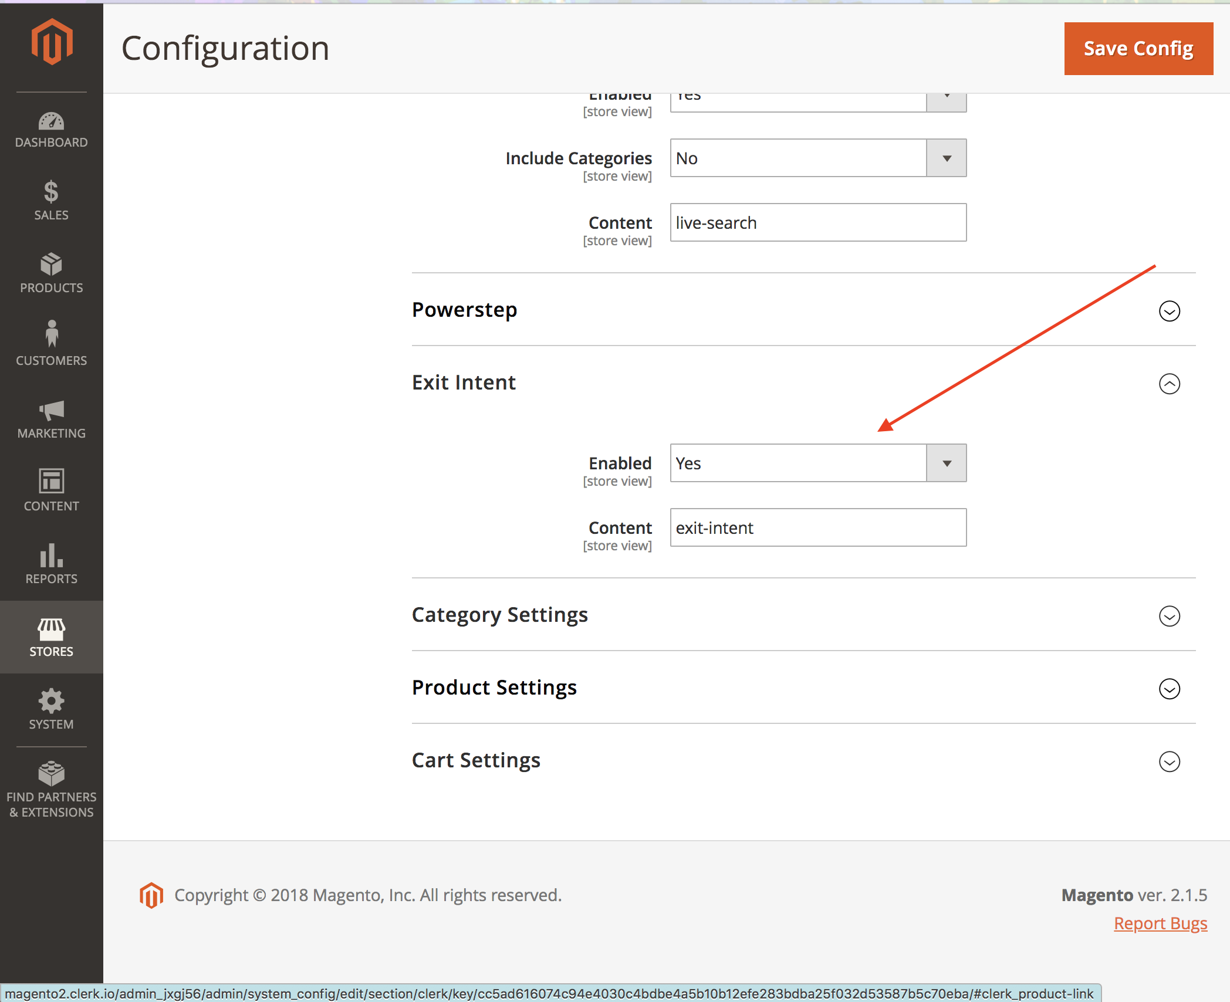
Task: Open Exit Intent Enabled dropdown
Action: pyautogui.click(x=818, y=463)
